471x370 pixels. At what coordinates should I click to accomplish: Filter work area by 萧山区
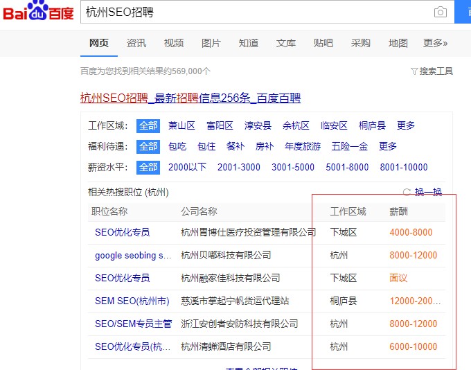coord(181,125)
